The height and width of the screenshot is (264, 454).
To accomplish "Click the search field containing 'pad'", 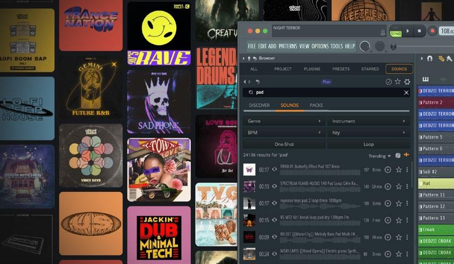I will pyautogui.click(x=326, y=92).
